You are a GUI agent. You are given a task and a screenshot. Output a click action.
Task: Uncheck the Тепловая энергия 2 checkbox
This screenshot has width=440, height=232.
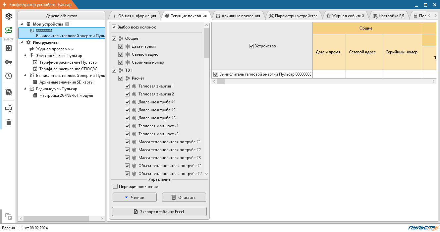127,94
